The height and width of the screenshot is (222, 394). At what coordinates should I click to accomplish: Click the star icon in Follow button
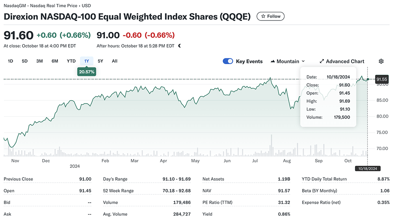263,17
